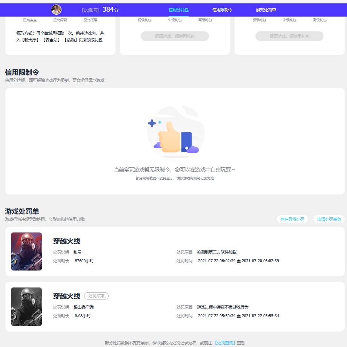
Task: Switch to the 游戏处罚单 tab
Action: (x=266, y=10)
